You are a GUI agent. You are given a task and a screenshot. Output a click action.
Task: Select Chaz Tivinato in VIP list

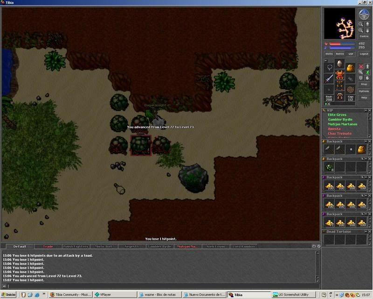(340, 134)
